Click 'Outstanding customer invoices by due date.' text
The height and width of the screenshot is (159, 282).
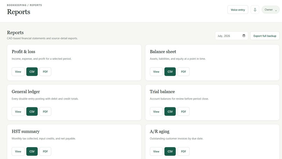point(176,138)
